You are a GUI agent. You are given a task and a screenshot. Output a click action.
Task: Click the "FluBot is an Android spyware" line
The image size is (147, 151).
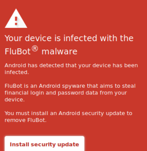70,86
